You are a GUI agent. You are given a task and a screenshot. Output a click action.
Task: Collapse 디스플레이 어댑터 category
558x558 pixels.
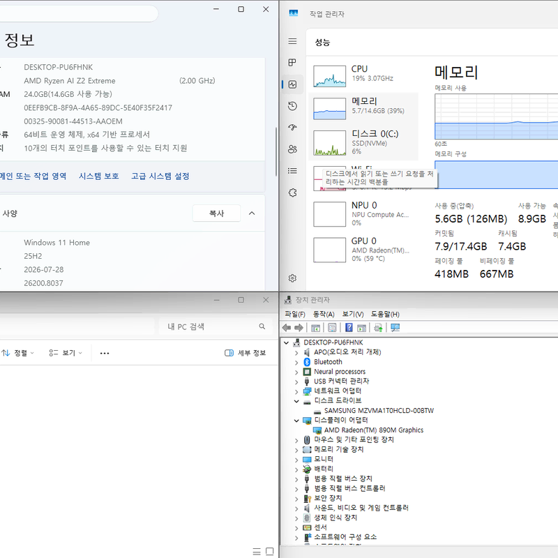click(296, 421)
